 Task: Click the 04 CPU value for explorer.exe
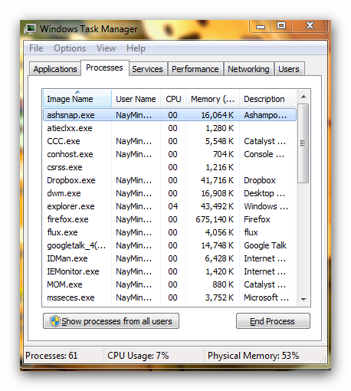coord(172,206)
